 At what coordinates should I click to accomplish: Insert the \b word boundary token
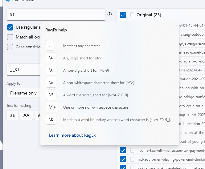[51, 119]
